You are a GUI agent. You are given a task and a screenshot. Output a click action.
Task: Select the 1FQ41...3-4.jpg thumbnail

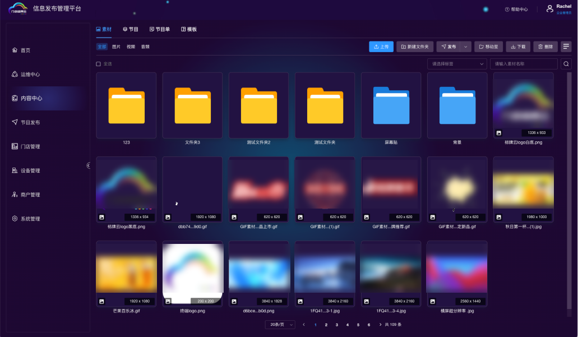point(391,274)
